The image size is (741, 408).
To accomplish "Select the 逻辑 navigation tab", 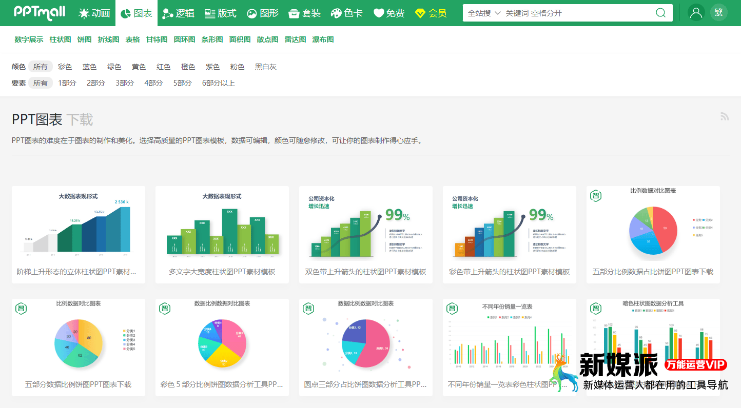I will click(179, 13).
